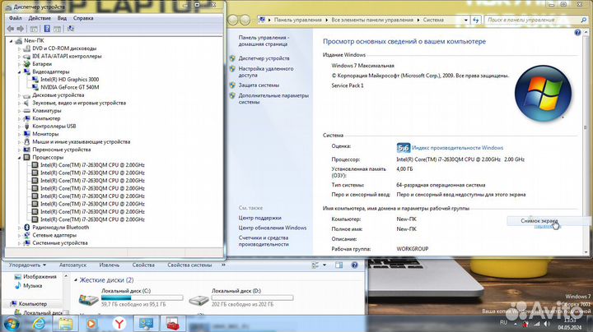The width and height of the screenshot is (593, 332).
Task: Toggle the Explorer preview pane icon
Action: coord(339,265)
